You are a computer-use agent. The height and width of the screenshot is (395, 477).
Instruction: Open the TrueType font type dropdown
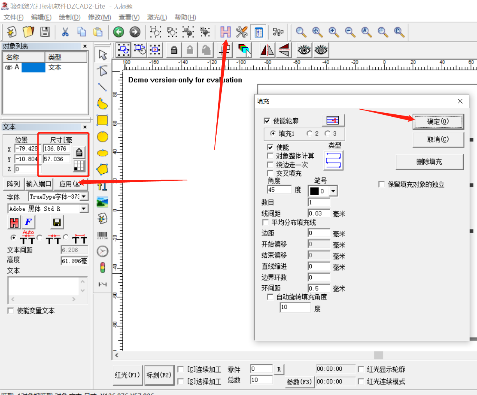[x=84, y=196]
